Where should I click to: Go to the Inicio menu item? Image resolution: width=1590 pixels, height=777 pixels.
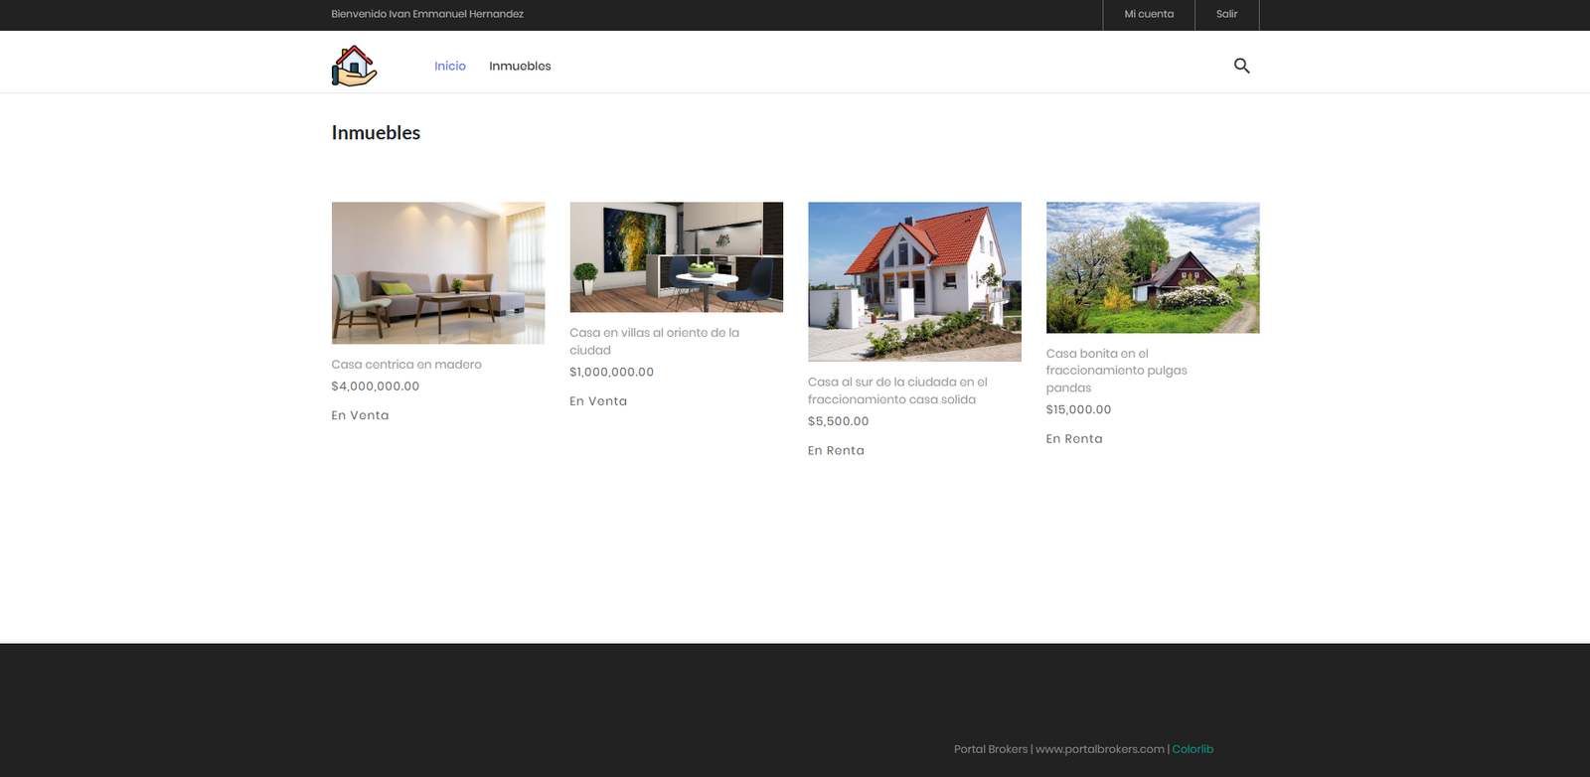(x=450, y=66)
